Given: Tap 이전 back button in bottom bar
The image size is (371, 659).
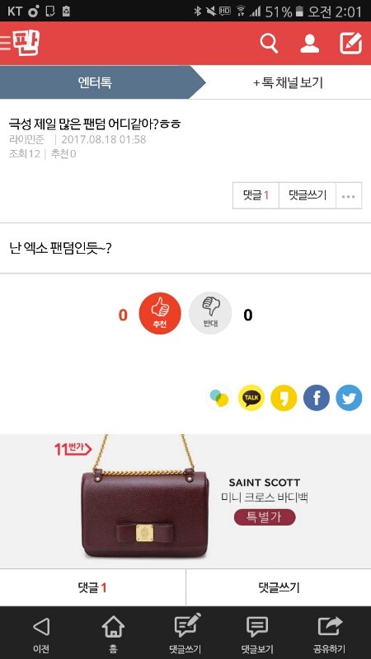Looking at the screenshot, I should click(41, 634).
